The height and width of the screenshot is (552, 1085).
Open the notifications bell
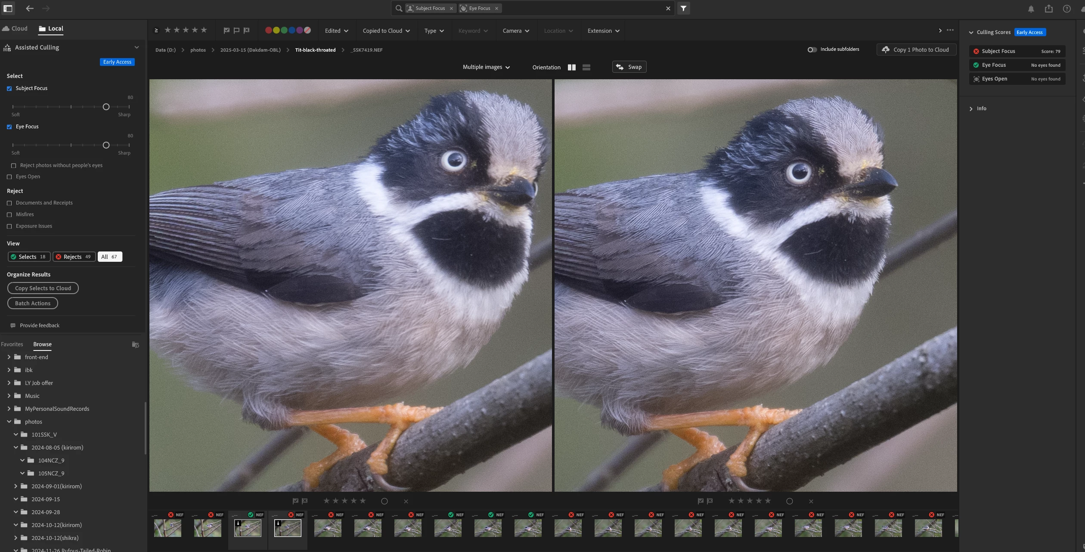(1031, 9)
